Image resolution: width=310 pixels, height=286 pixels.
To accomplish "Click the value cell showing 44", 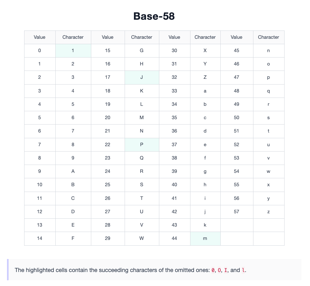I will click(175, 239).
